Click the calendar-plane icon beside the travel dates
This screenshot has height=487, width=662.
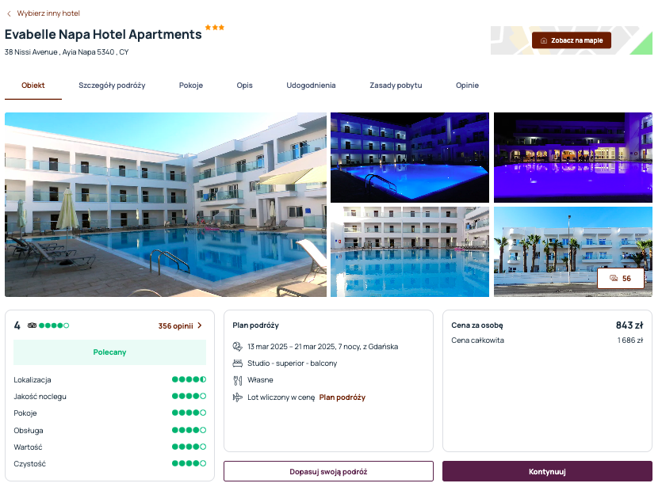coord(238,347)
